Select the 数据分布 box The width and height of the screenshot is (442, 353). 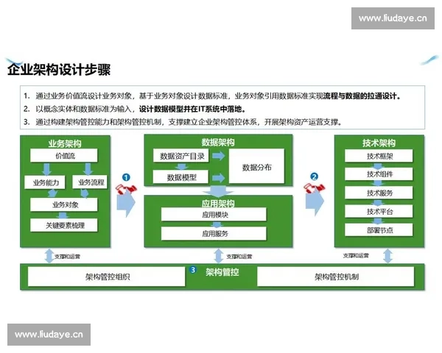pyautogui.click(x=256, y=167)
